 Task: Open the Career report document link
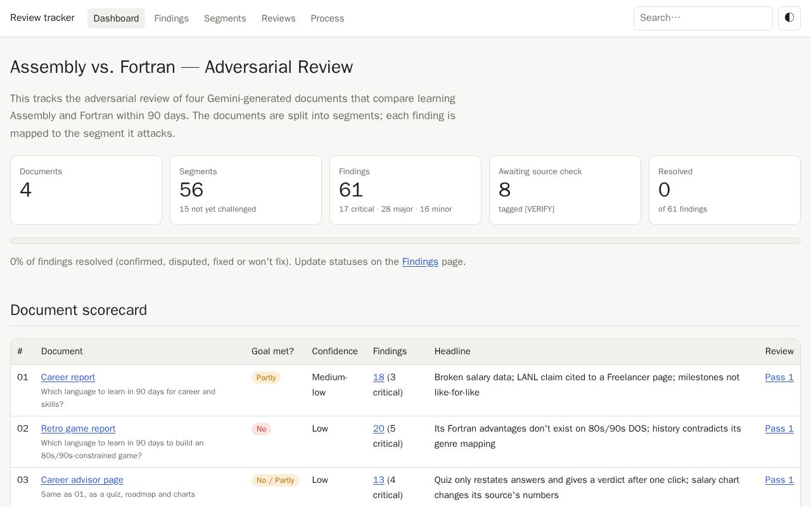pyautogui.click(x=68, y=377)
